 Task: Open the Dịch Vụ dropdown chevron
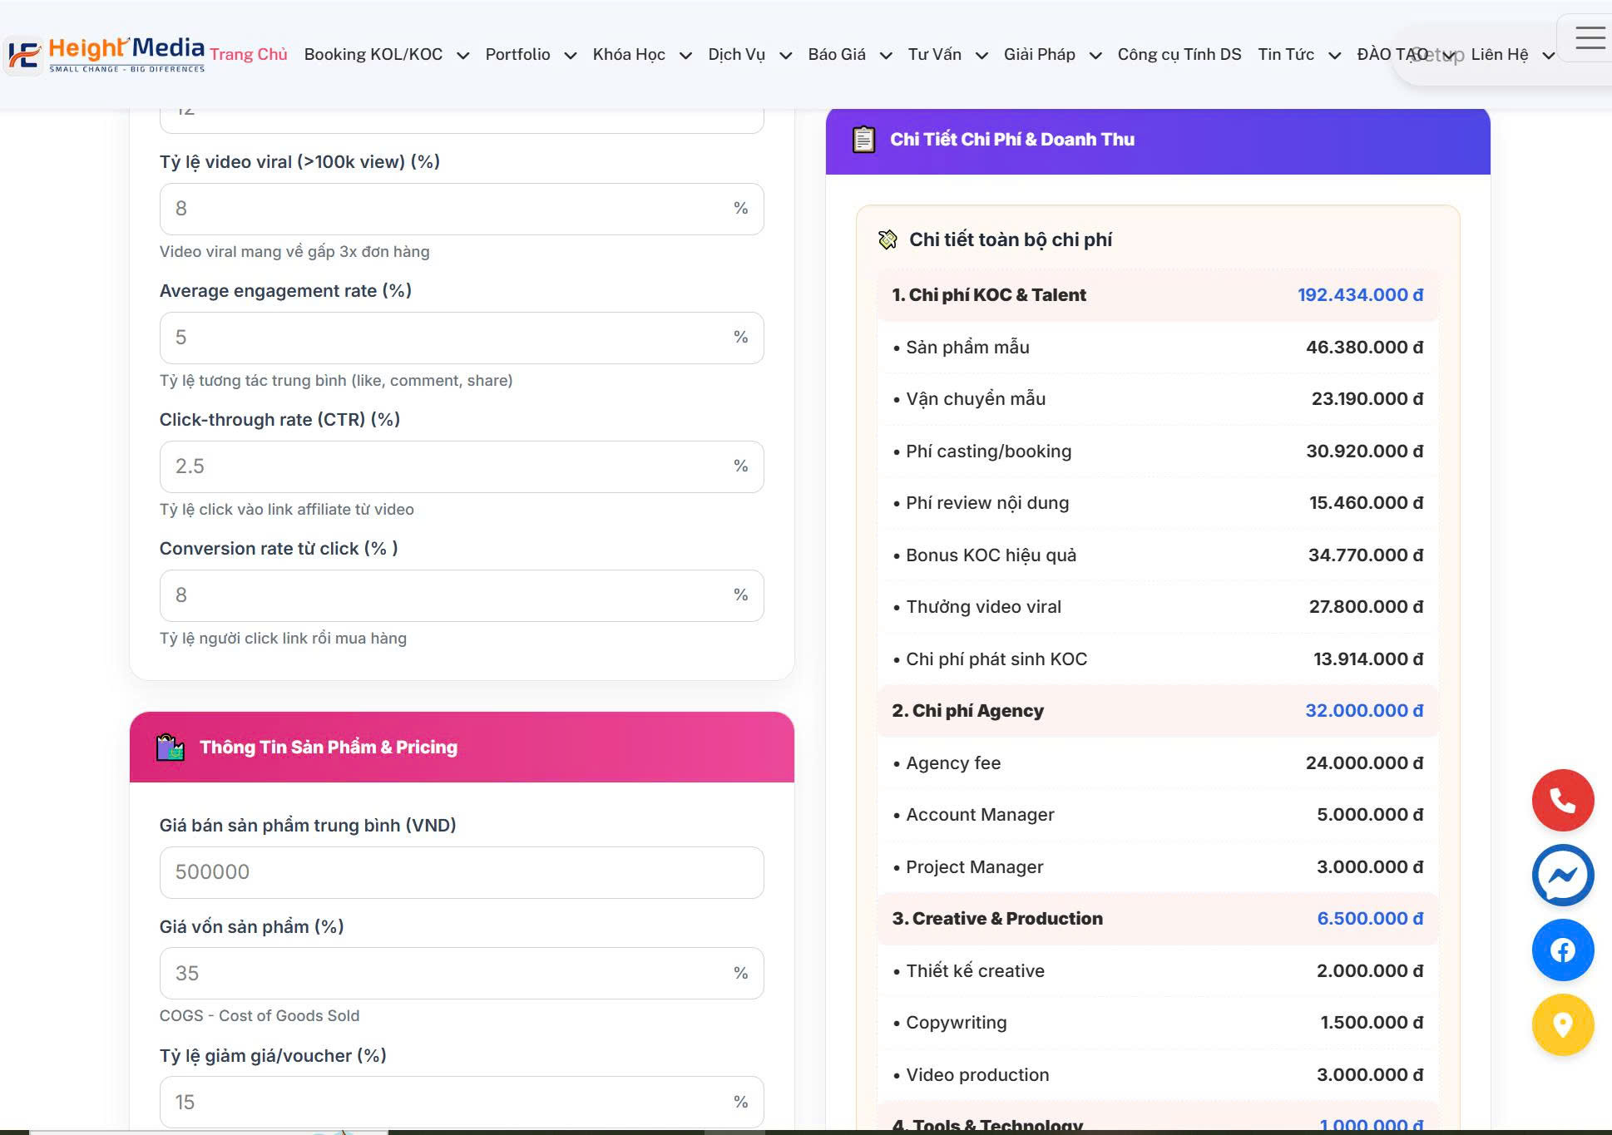(785, 56)
